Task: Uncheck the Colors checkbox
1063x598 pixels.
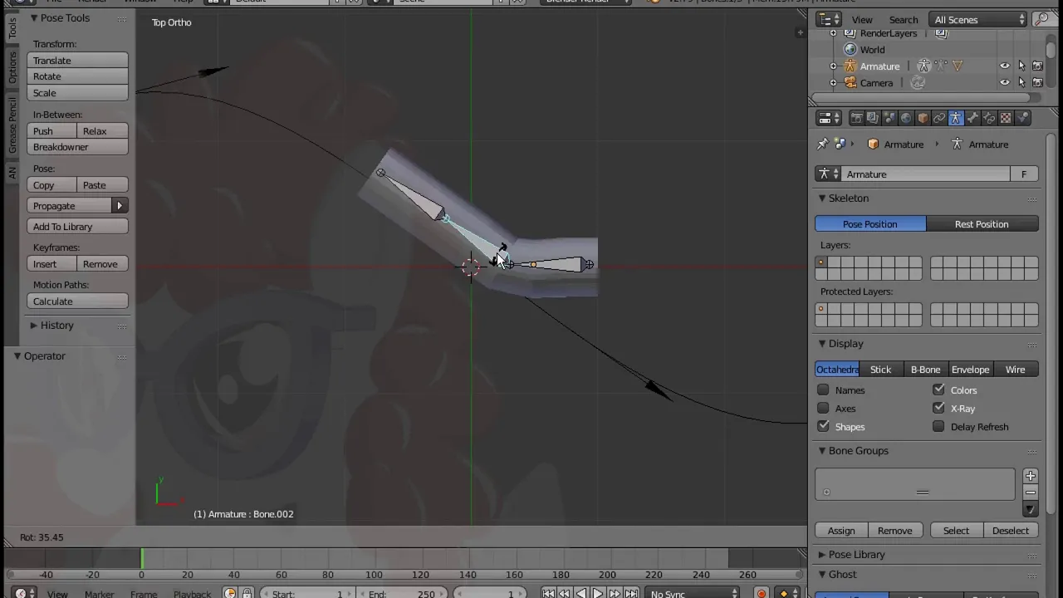Action: 938,390
